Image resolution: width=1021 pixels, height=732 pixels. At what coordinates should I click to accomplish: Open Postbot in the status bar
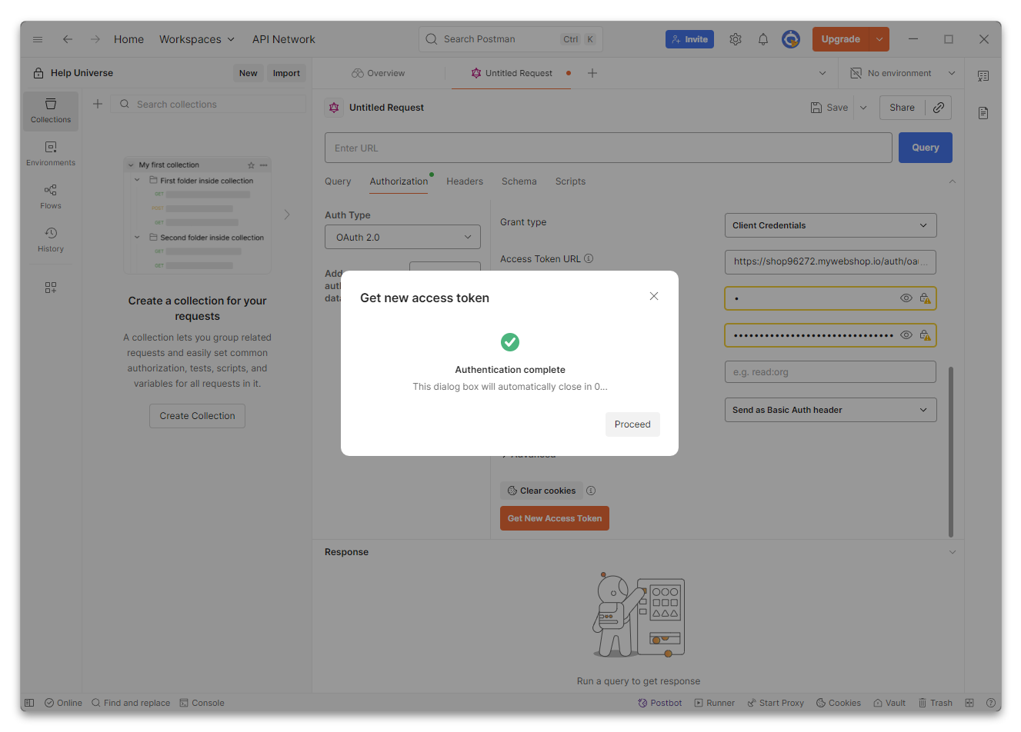click(x=660, y=703)
